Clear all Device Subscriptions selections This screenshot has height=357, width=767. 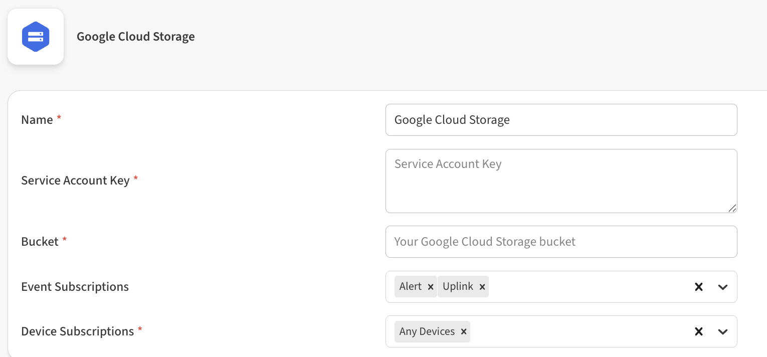[x=698, y=331]
